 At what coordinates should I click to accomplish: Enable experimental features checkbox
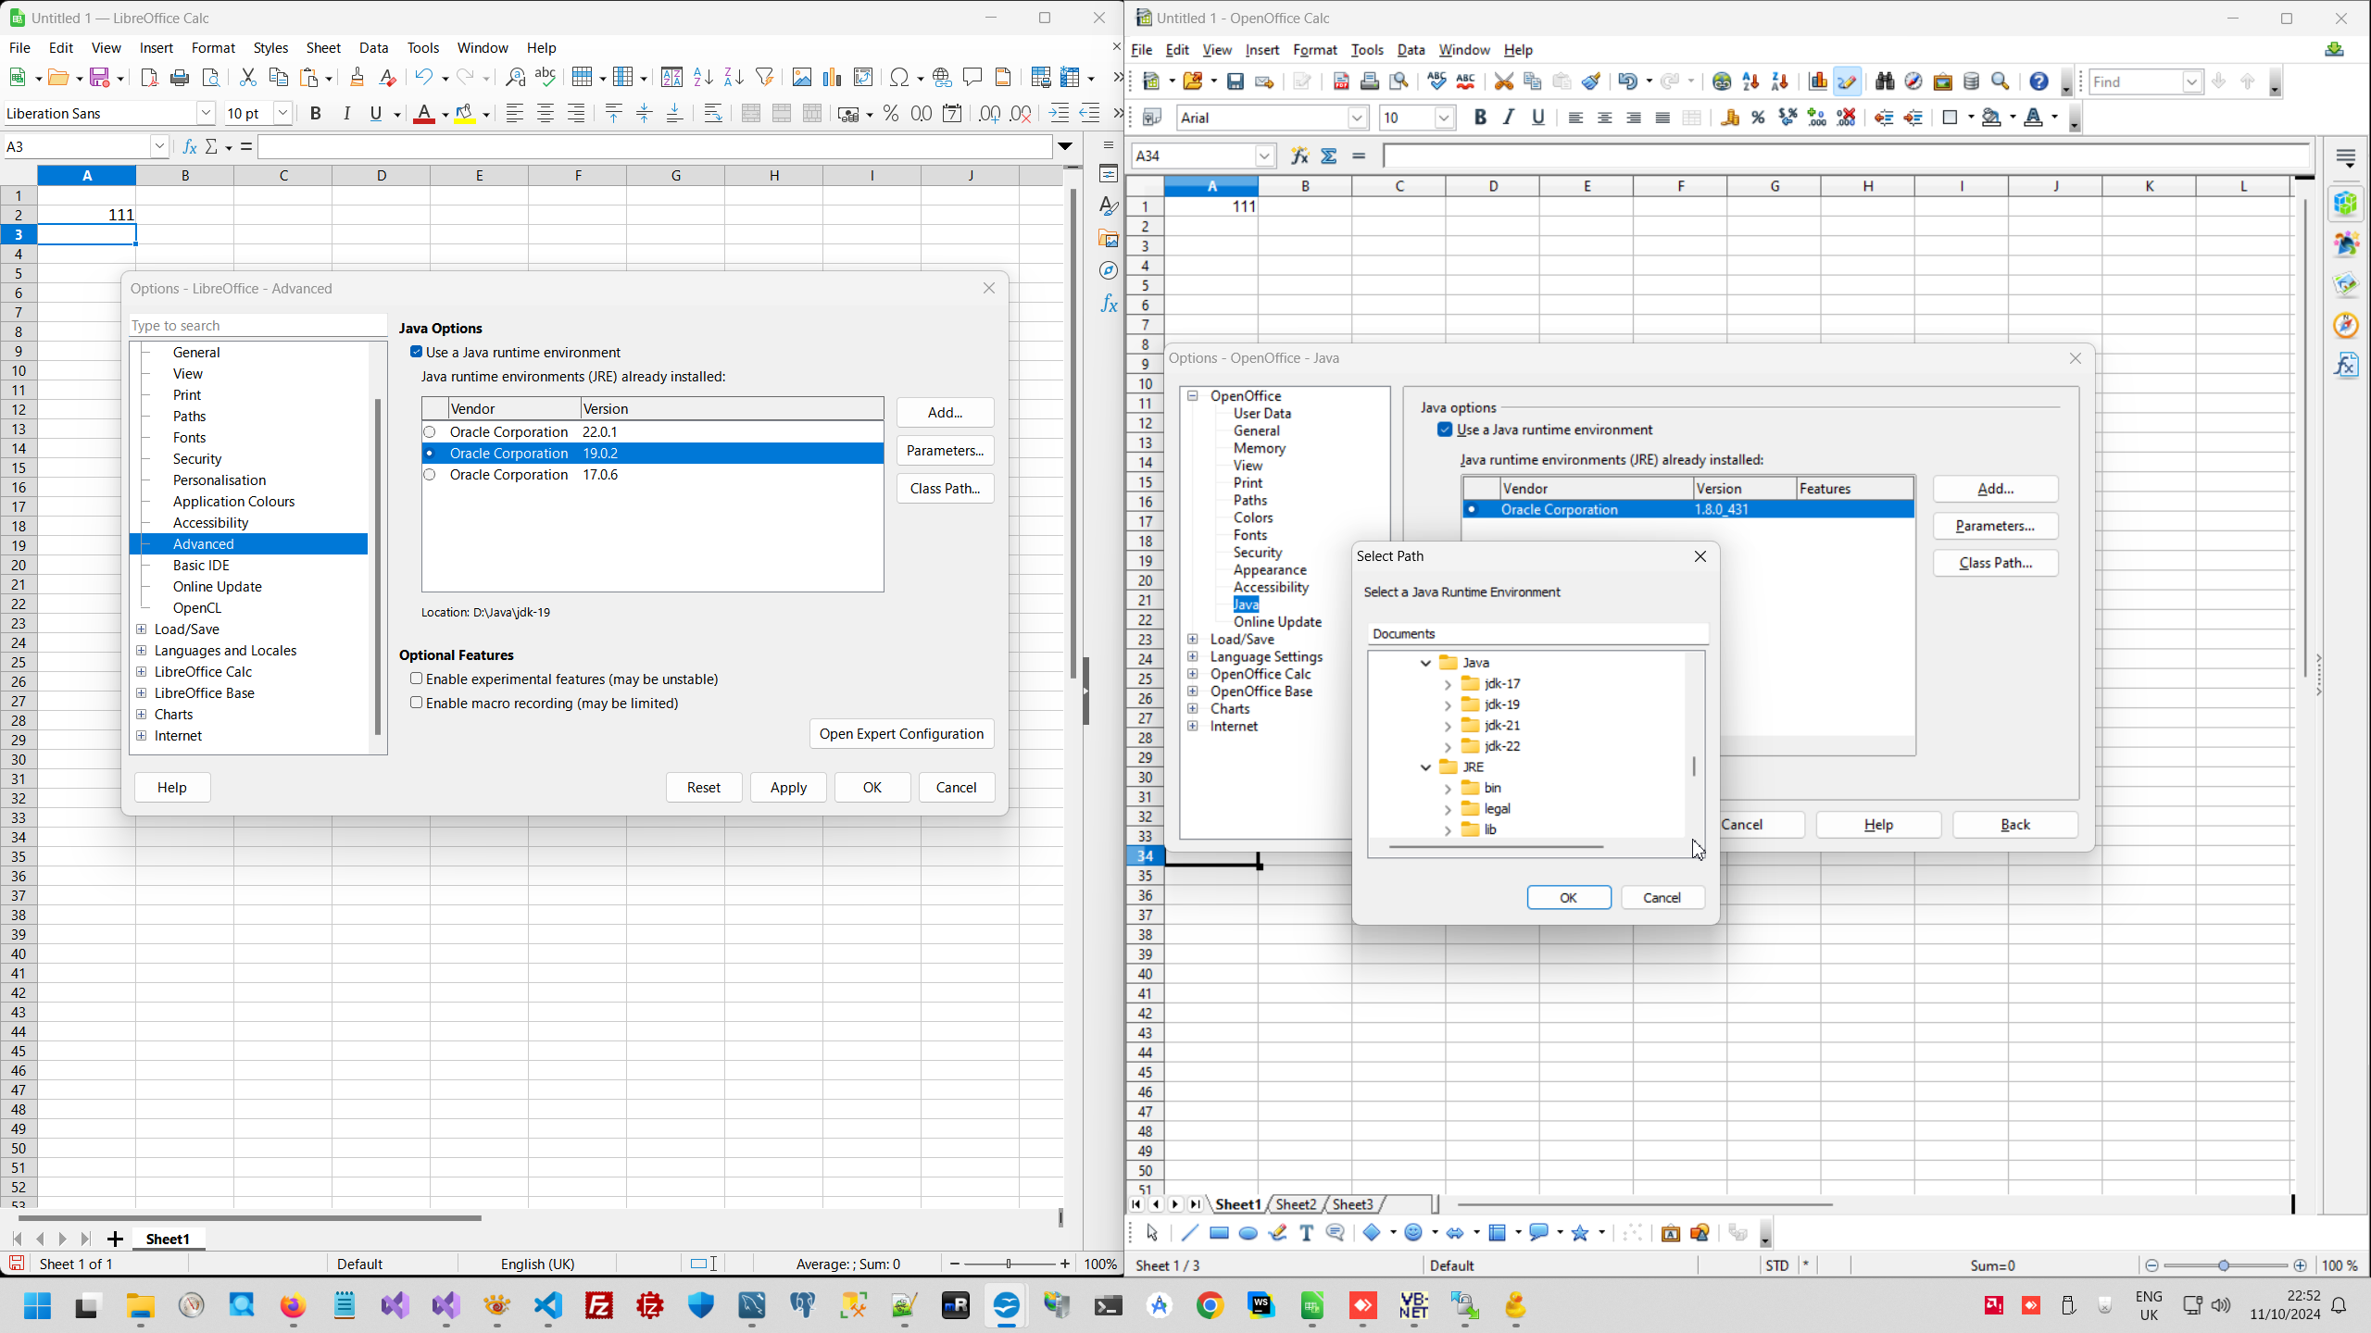[417, 679]
